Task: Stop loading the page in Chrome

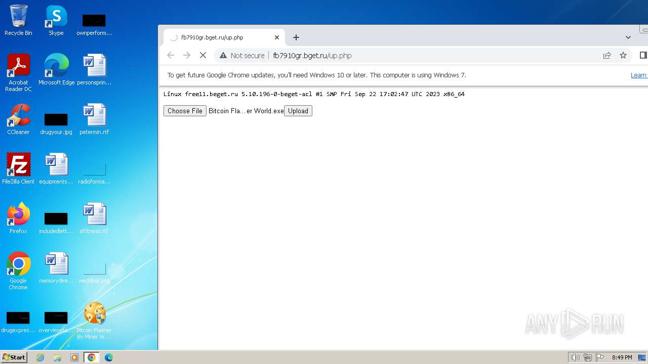Action: (x=202, y=56)
